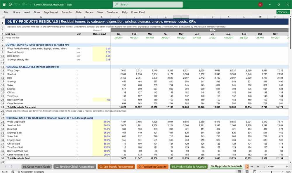Viewport: 292px width, 173px height.
Task: Click the more sheets ellipsis button
Action: point(252,167)
